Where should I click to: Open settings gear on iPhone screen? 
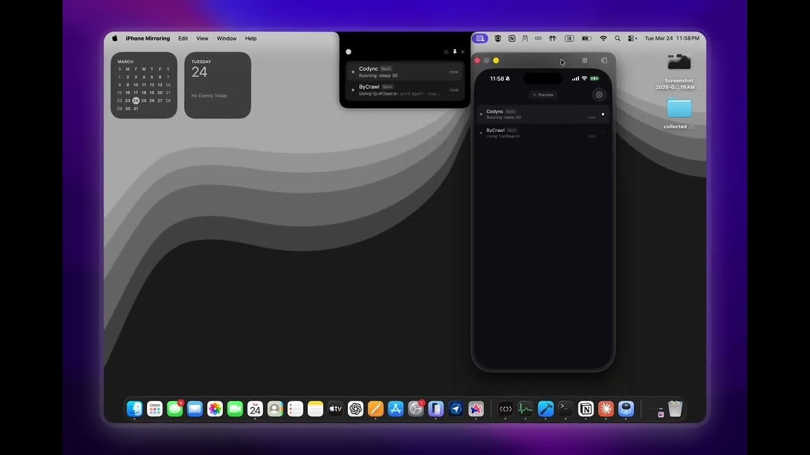click(599, 95)
